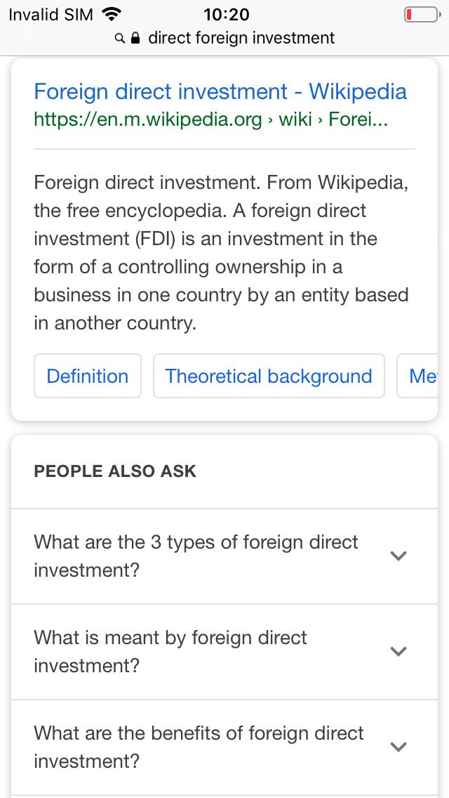The image size is (449, 798).
Task: Tap the PEOPLE ALSO ASK heading
Action: (x=115, y=471)
